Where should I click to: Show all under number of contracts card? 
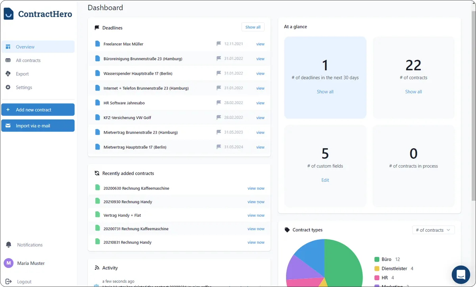pos(413,92)
